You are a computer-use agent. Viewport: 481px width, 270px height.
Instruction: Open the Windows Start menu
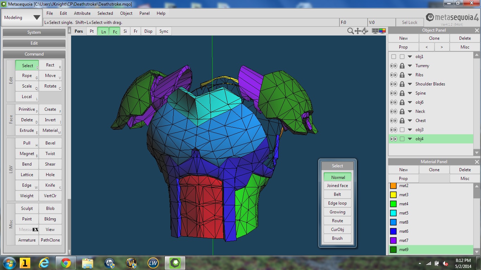coord(9,263)
